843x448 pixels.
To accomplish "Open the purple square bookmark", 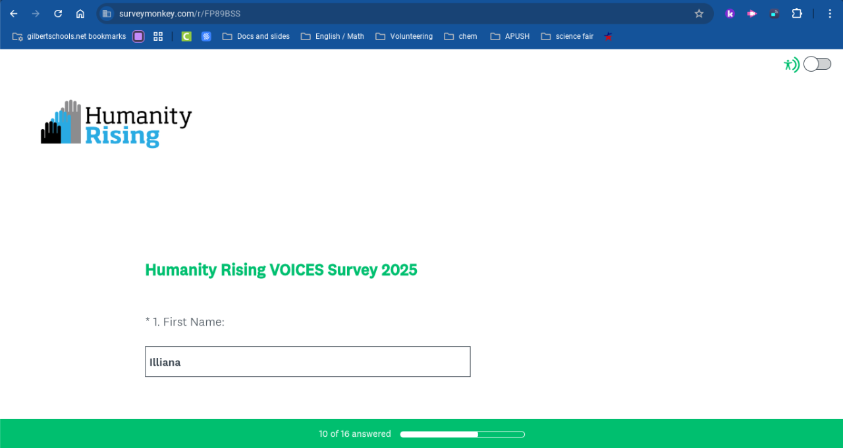I will click(x=138, y=36).
